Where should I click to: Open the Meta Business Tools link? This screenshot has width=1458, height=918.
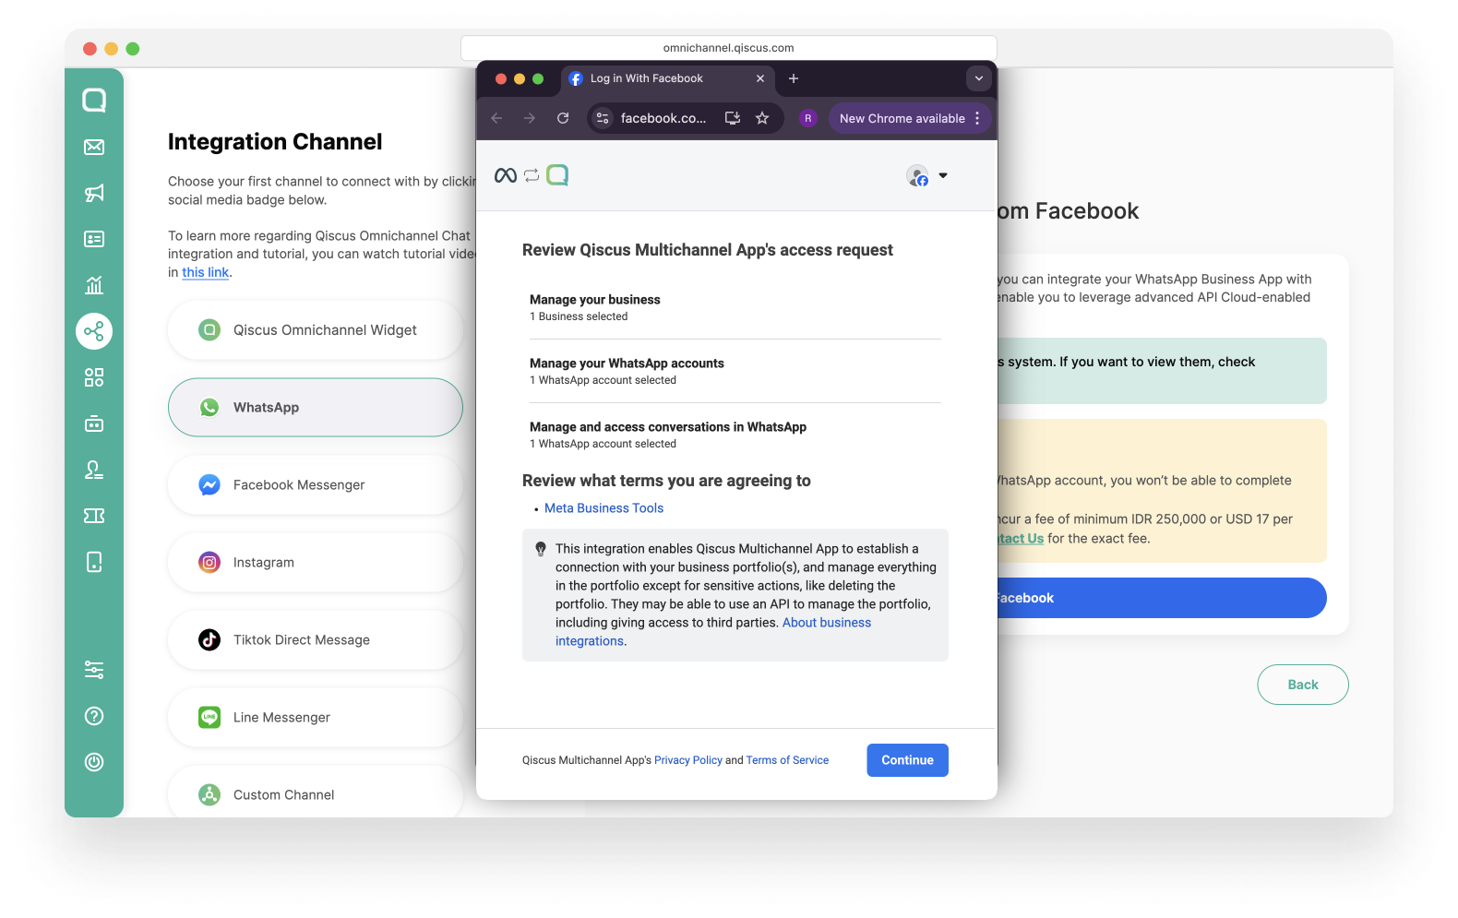pos(604,508)
